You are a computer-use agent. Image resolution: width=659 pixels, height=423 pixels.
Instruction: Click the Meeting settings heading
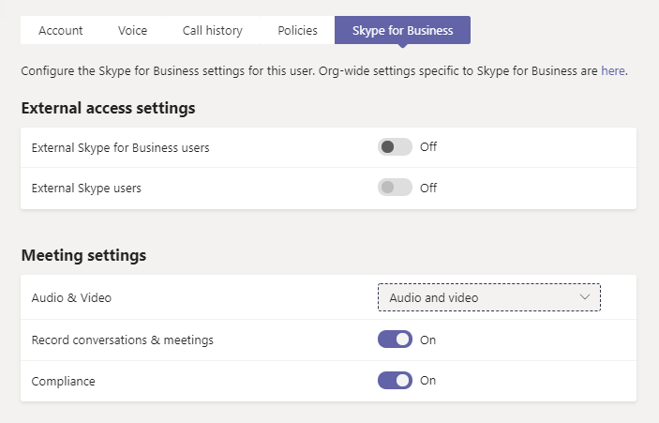pyautogui.click(x=83, y=255)
